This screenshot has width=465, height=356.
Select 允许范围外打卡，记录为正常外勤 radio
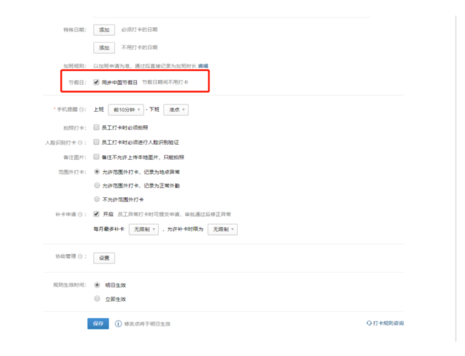point(97,185)
